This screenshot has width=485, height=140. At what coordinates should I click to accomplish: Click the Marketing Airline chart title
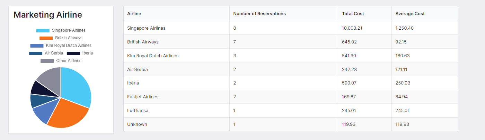tap(48, 15)
